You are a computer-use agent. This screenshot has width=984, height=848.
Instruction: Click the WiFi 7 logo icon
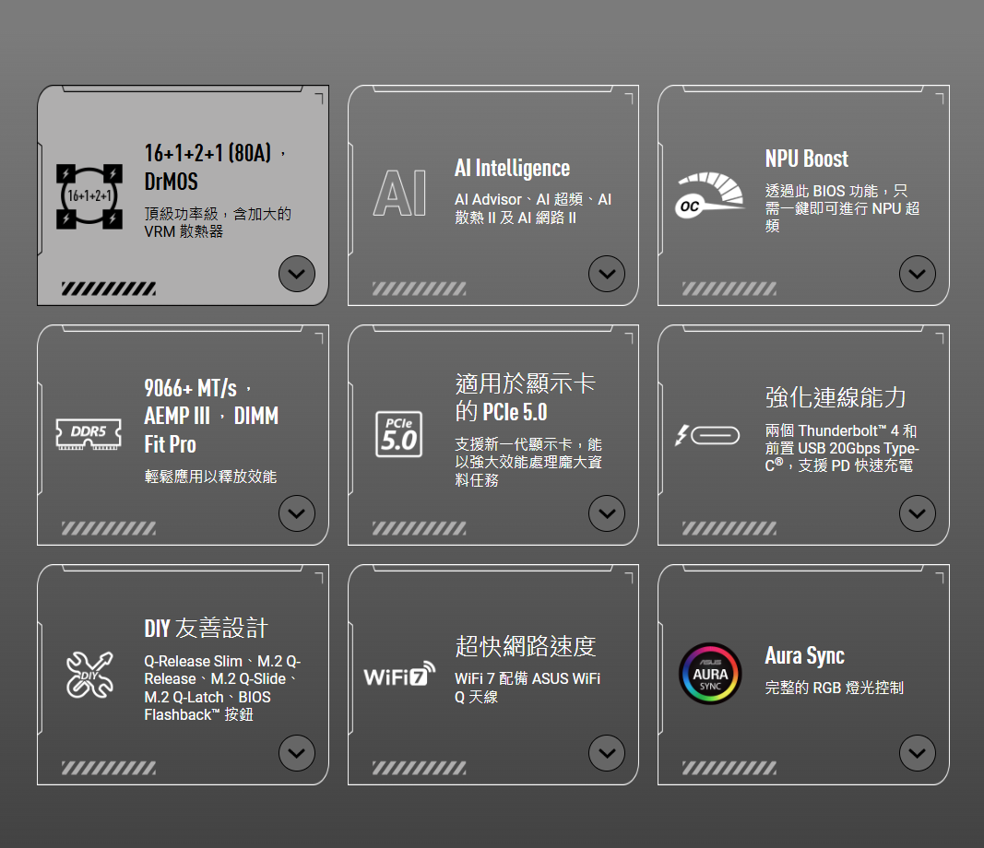[x=399, y=675]
